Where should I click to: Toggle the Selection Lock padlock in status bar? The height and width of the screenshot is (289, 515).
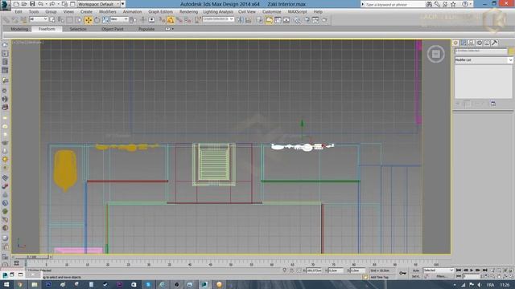point(291,271)
